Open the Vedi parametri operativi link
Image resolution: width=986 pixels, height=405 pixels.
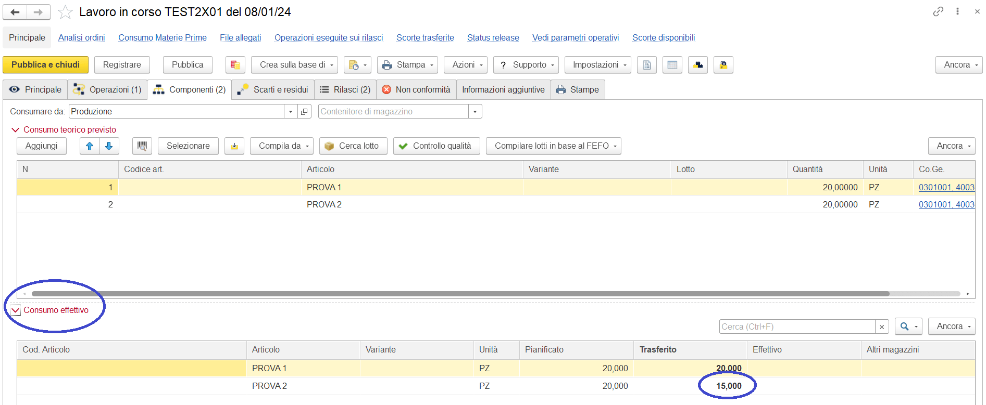576,37
